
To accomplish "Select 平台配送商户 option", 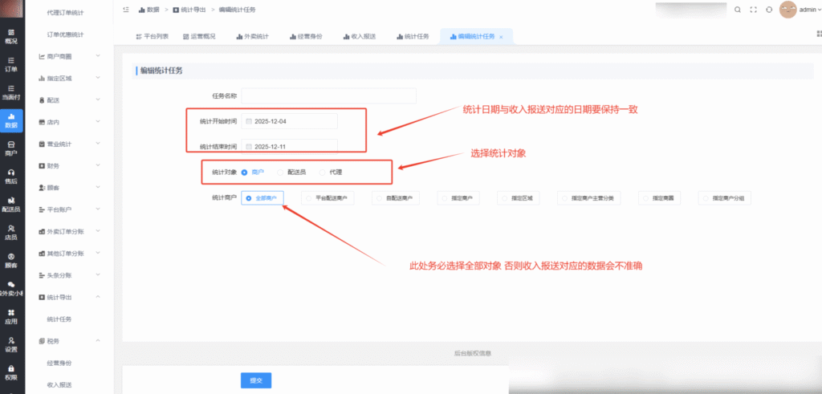I will pos(328,198).
